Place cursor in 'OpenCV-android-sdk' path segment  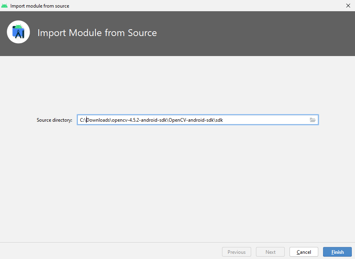tap(191, 120)
